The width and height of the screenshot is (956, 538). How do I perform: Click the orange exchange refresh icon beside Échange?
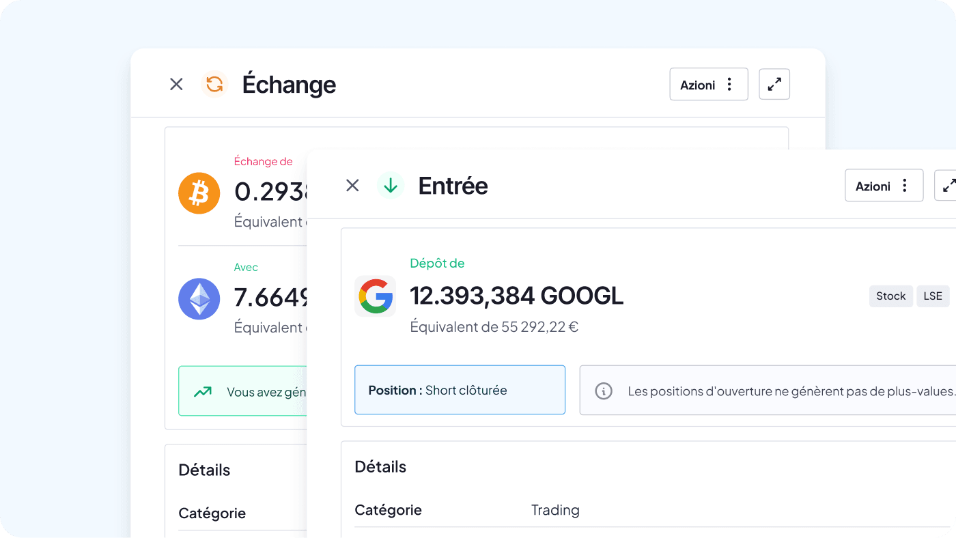[215, 83]
